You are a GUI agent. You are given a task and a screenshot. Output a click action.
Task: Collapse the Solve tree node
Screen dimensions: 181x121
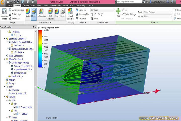click(x=5, y=86)
